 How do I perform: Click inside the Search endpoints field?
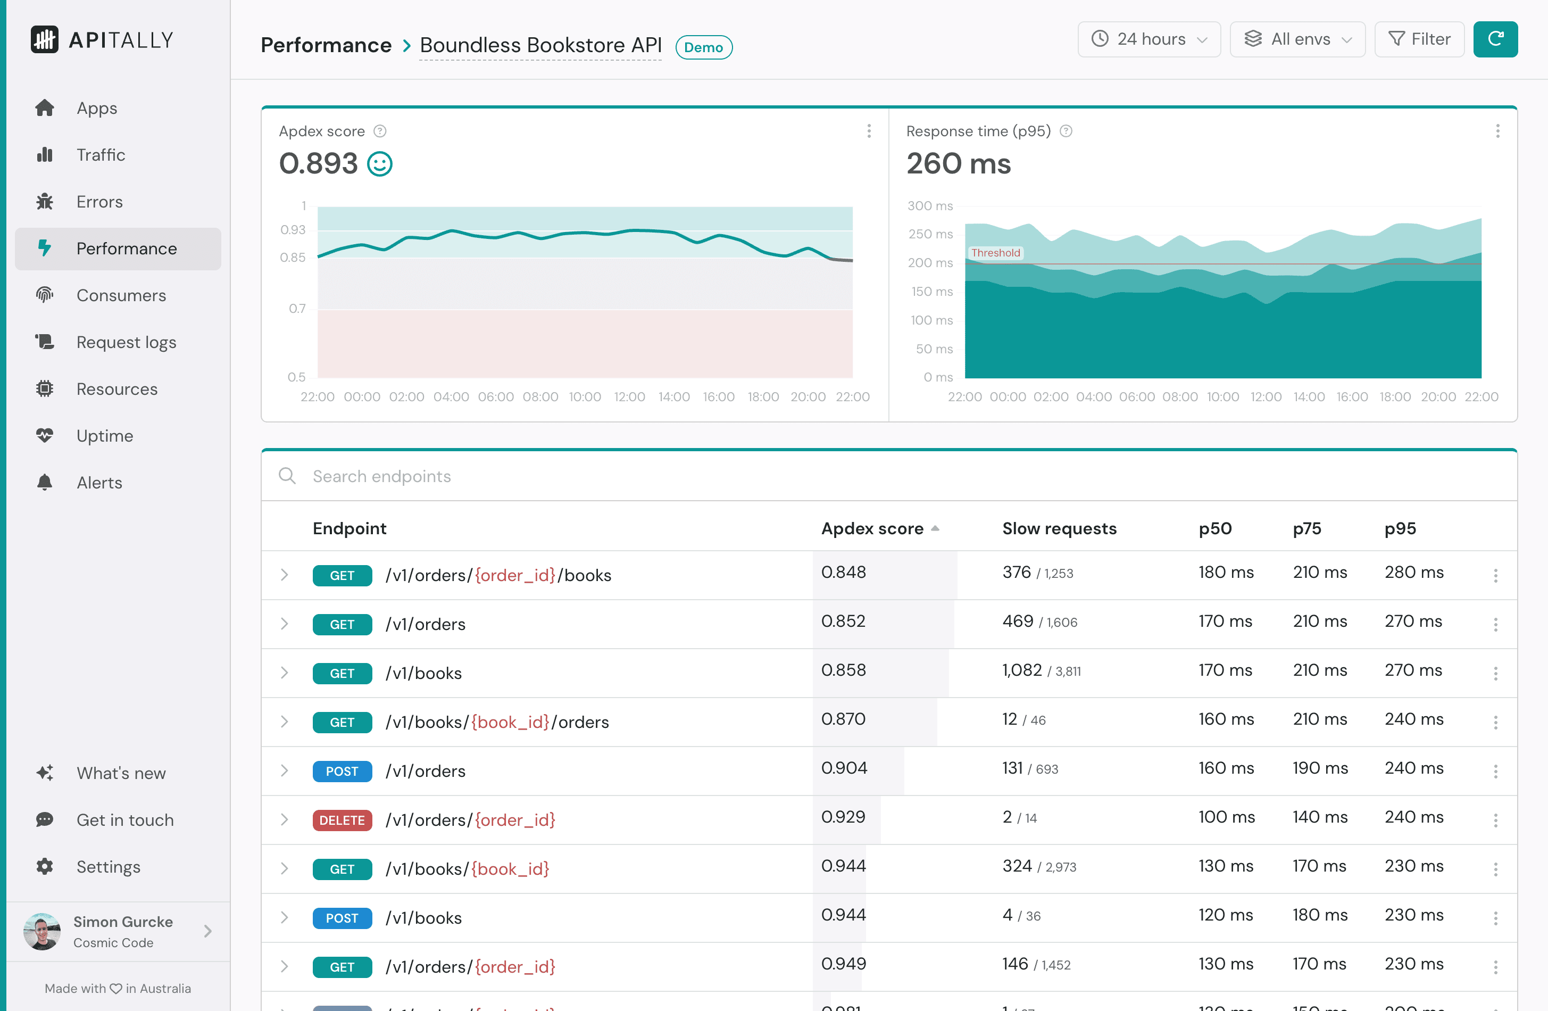[520, 476]
